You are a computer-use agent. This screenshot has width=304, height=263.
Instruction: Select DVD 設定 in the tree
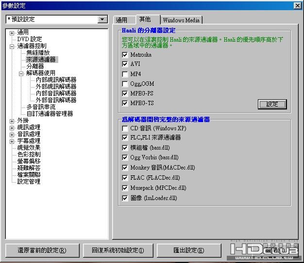coord(30,39)
